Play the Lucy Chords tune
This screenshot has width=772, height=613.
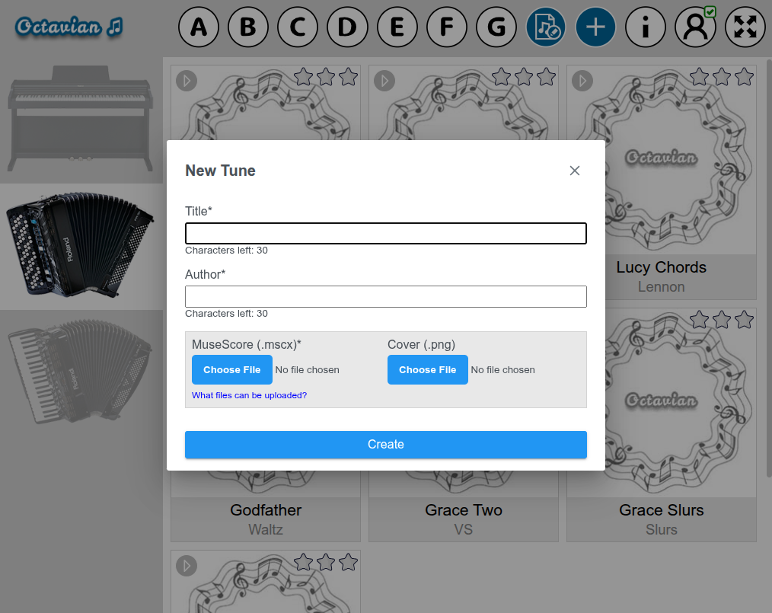[x=582, y=81]
